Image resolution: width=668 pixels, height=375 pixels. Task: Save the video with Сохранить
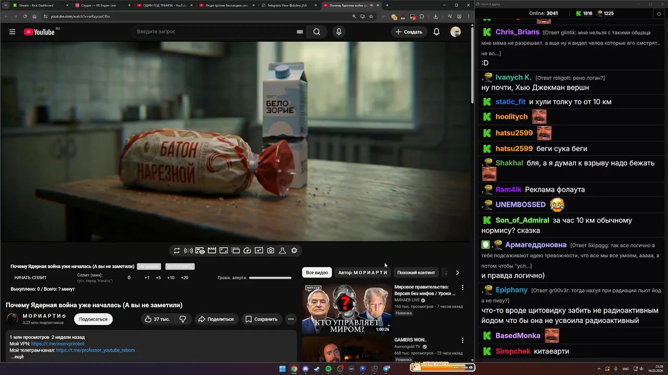(x=261, y=319)
